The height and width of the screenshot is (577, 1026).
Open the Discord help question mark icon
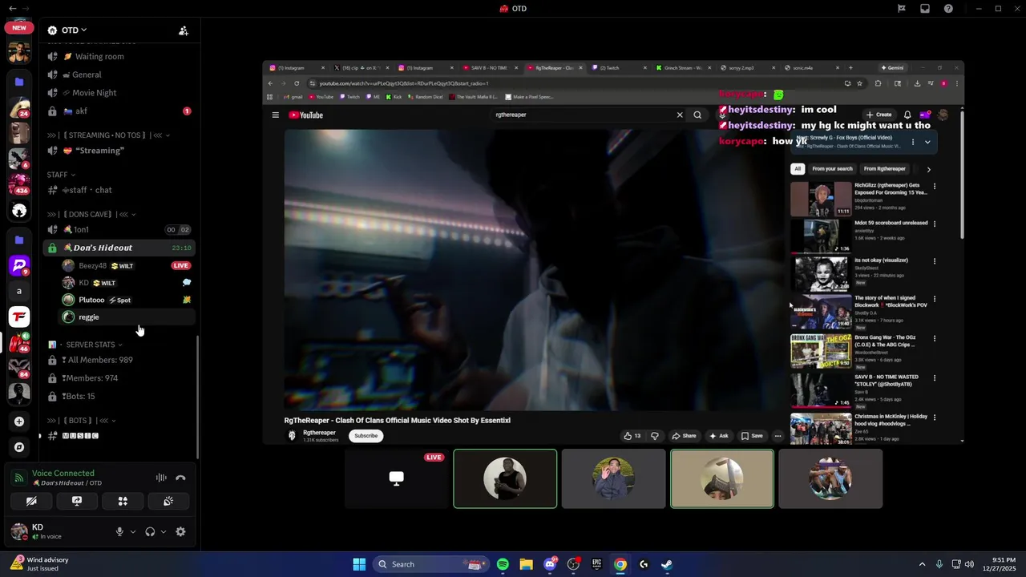[949, 9]
